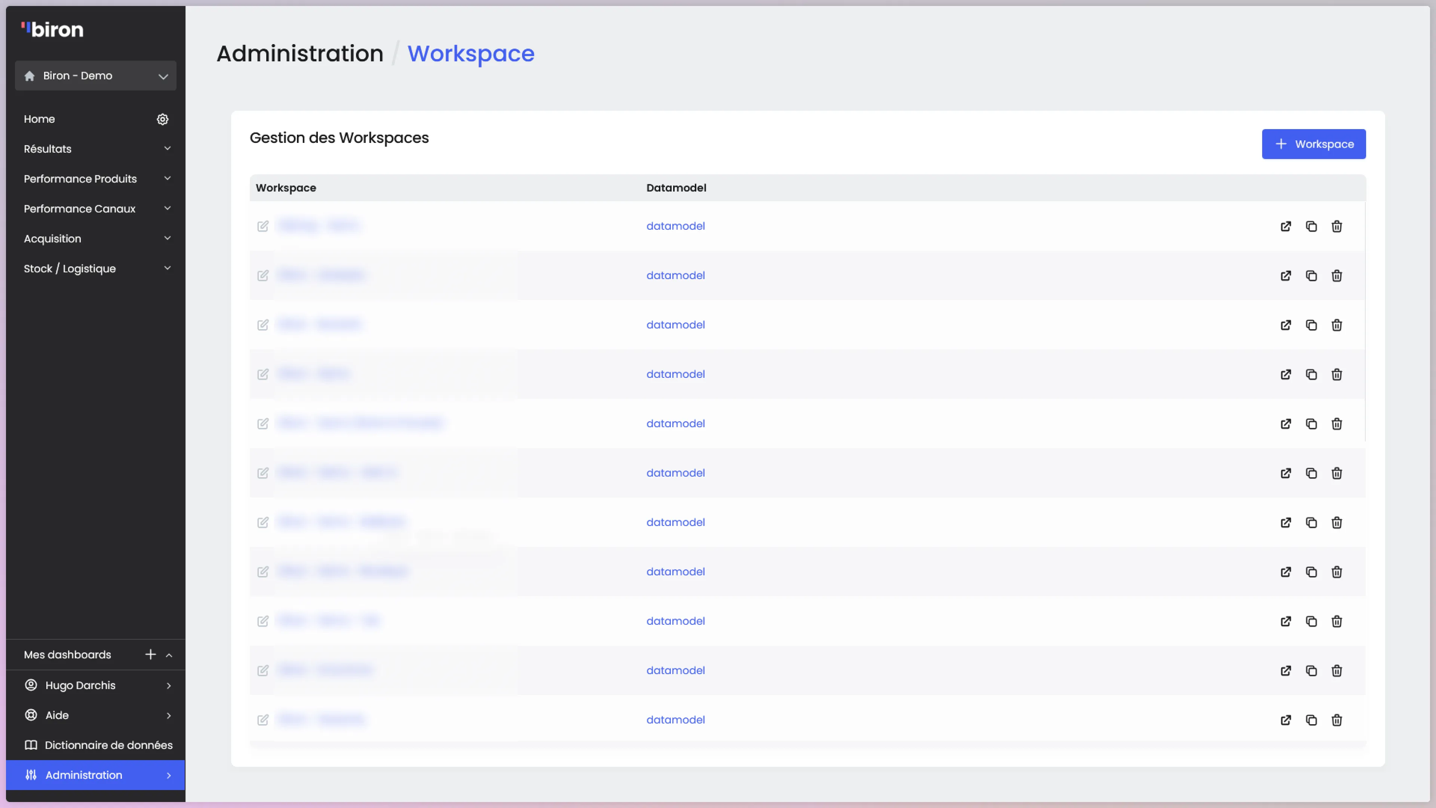Delete the sixth workspace row
The image size is (1436, 808).
pyautogui.click(x=1337, y=473)
